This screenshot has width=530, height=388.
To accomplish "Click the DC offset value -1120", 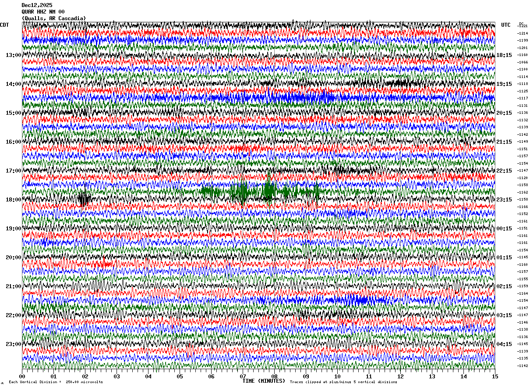I will point(523,178).
